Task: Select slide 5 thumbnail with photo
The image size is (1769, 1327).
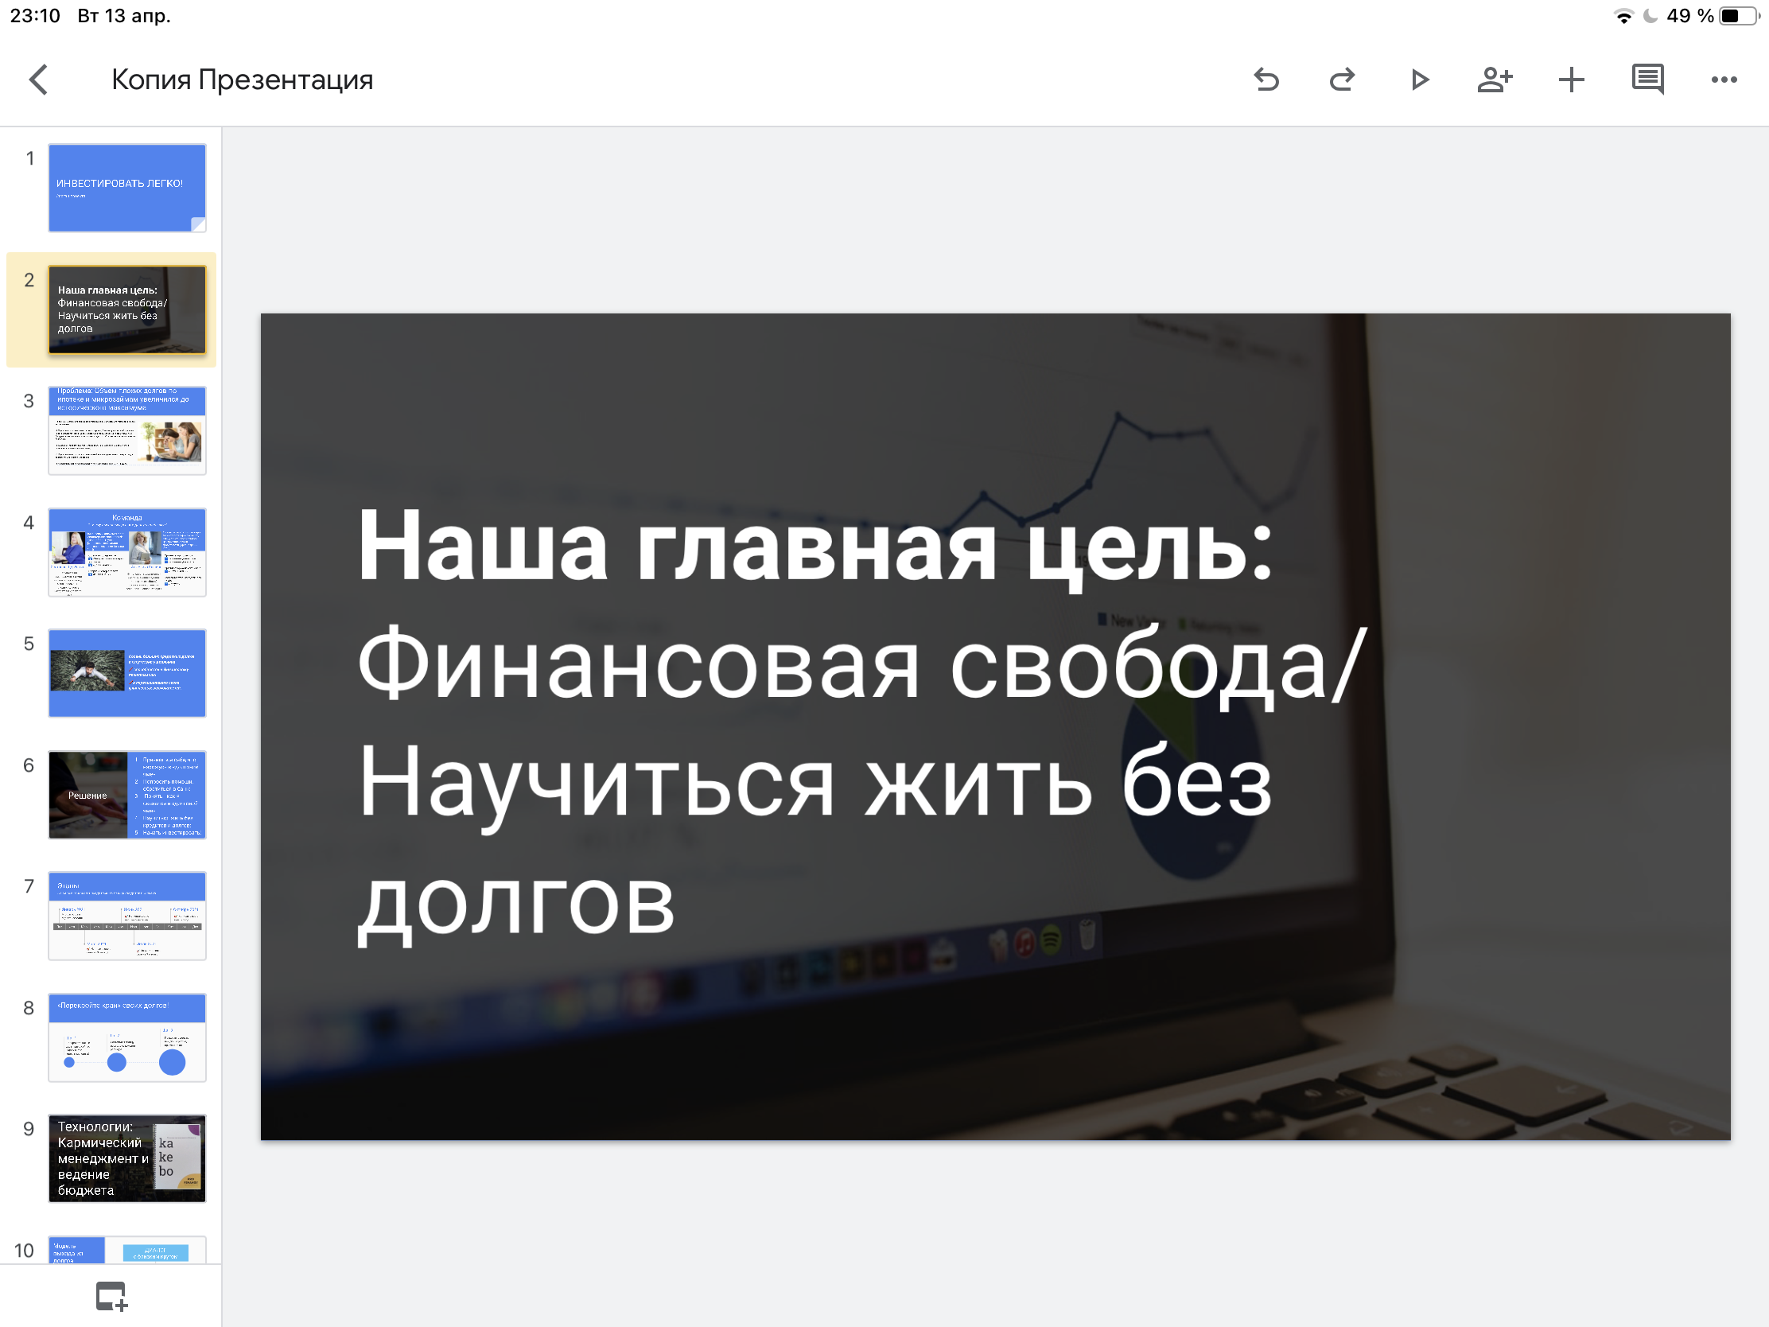Action: click(x=127, y=673)
